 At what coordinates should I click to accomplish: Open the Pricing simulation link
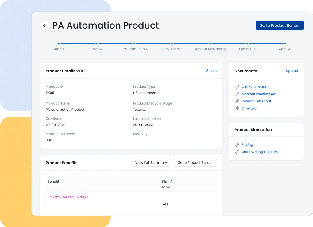coord(247,144)
